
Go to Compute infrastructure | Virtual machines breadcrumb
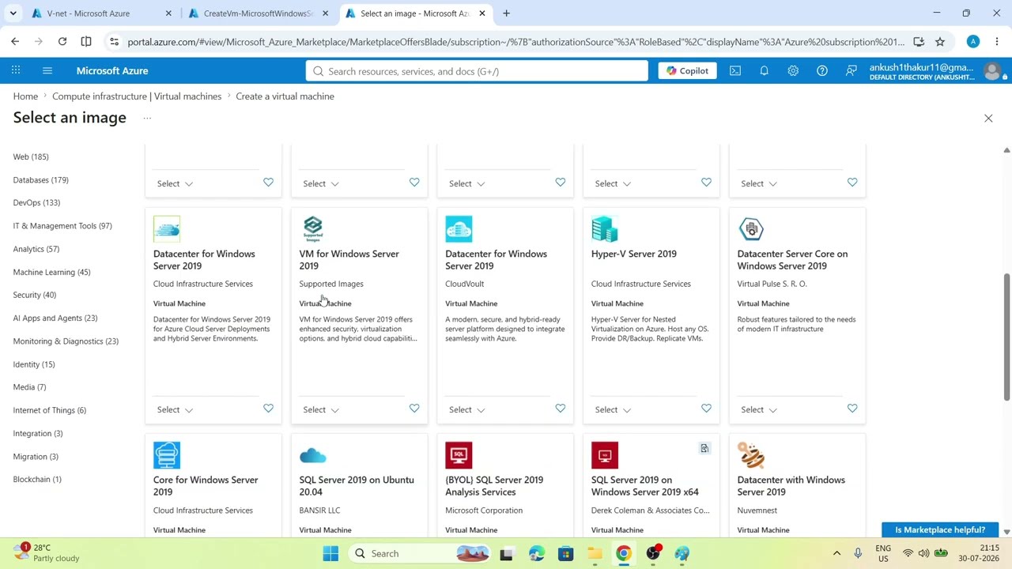(137, 96)
